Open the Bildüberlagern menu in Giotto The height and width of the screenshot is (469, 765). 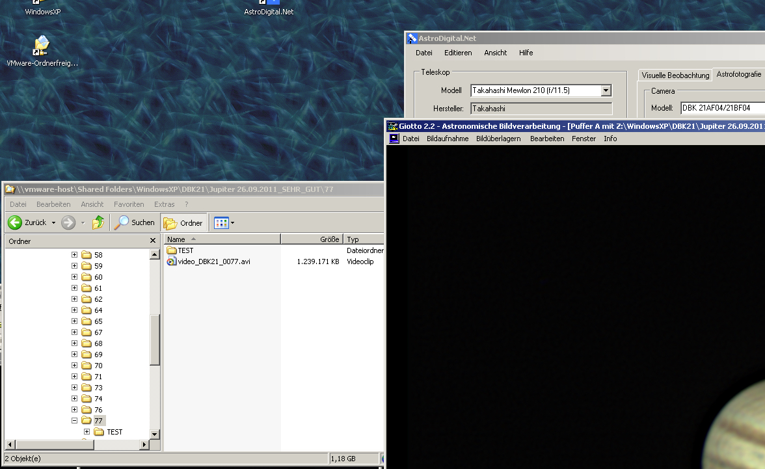[498, 139]
